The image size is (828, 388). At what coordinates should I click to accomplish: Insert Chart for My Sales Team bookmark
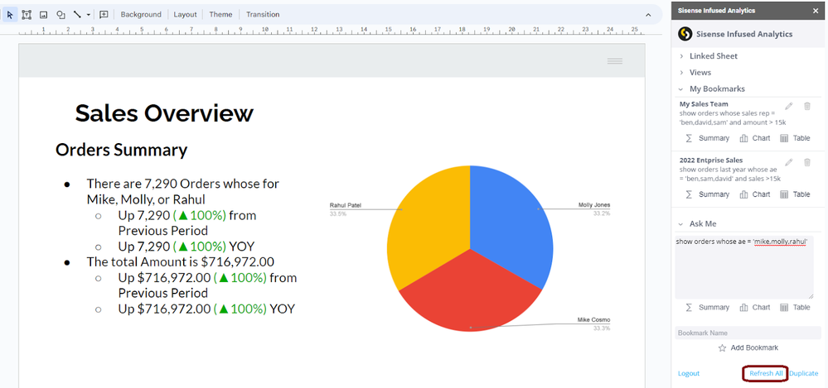click(x=754, y=138)
